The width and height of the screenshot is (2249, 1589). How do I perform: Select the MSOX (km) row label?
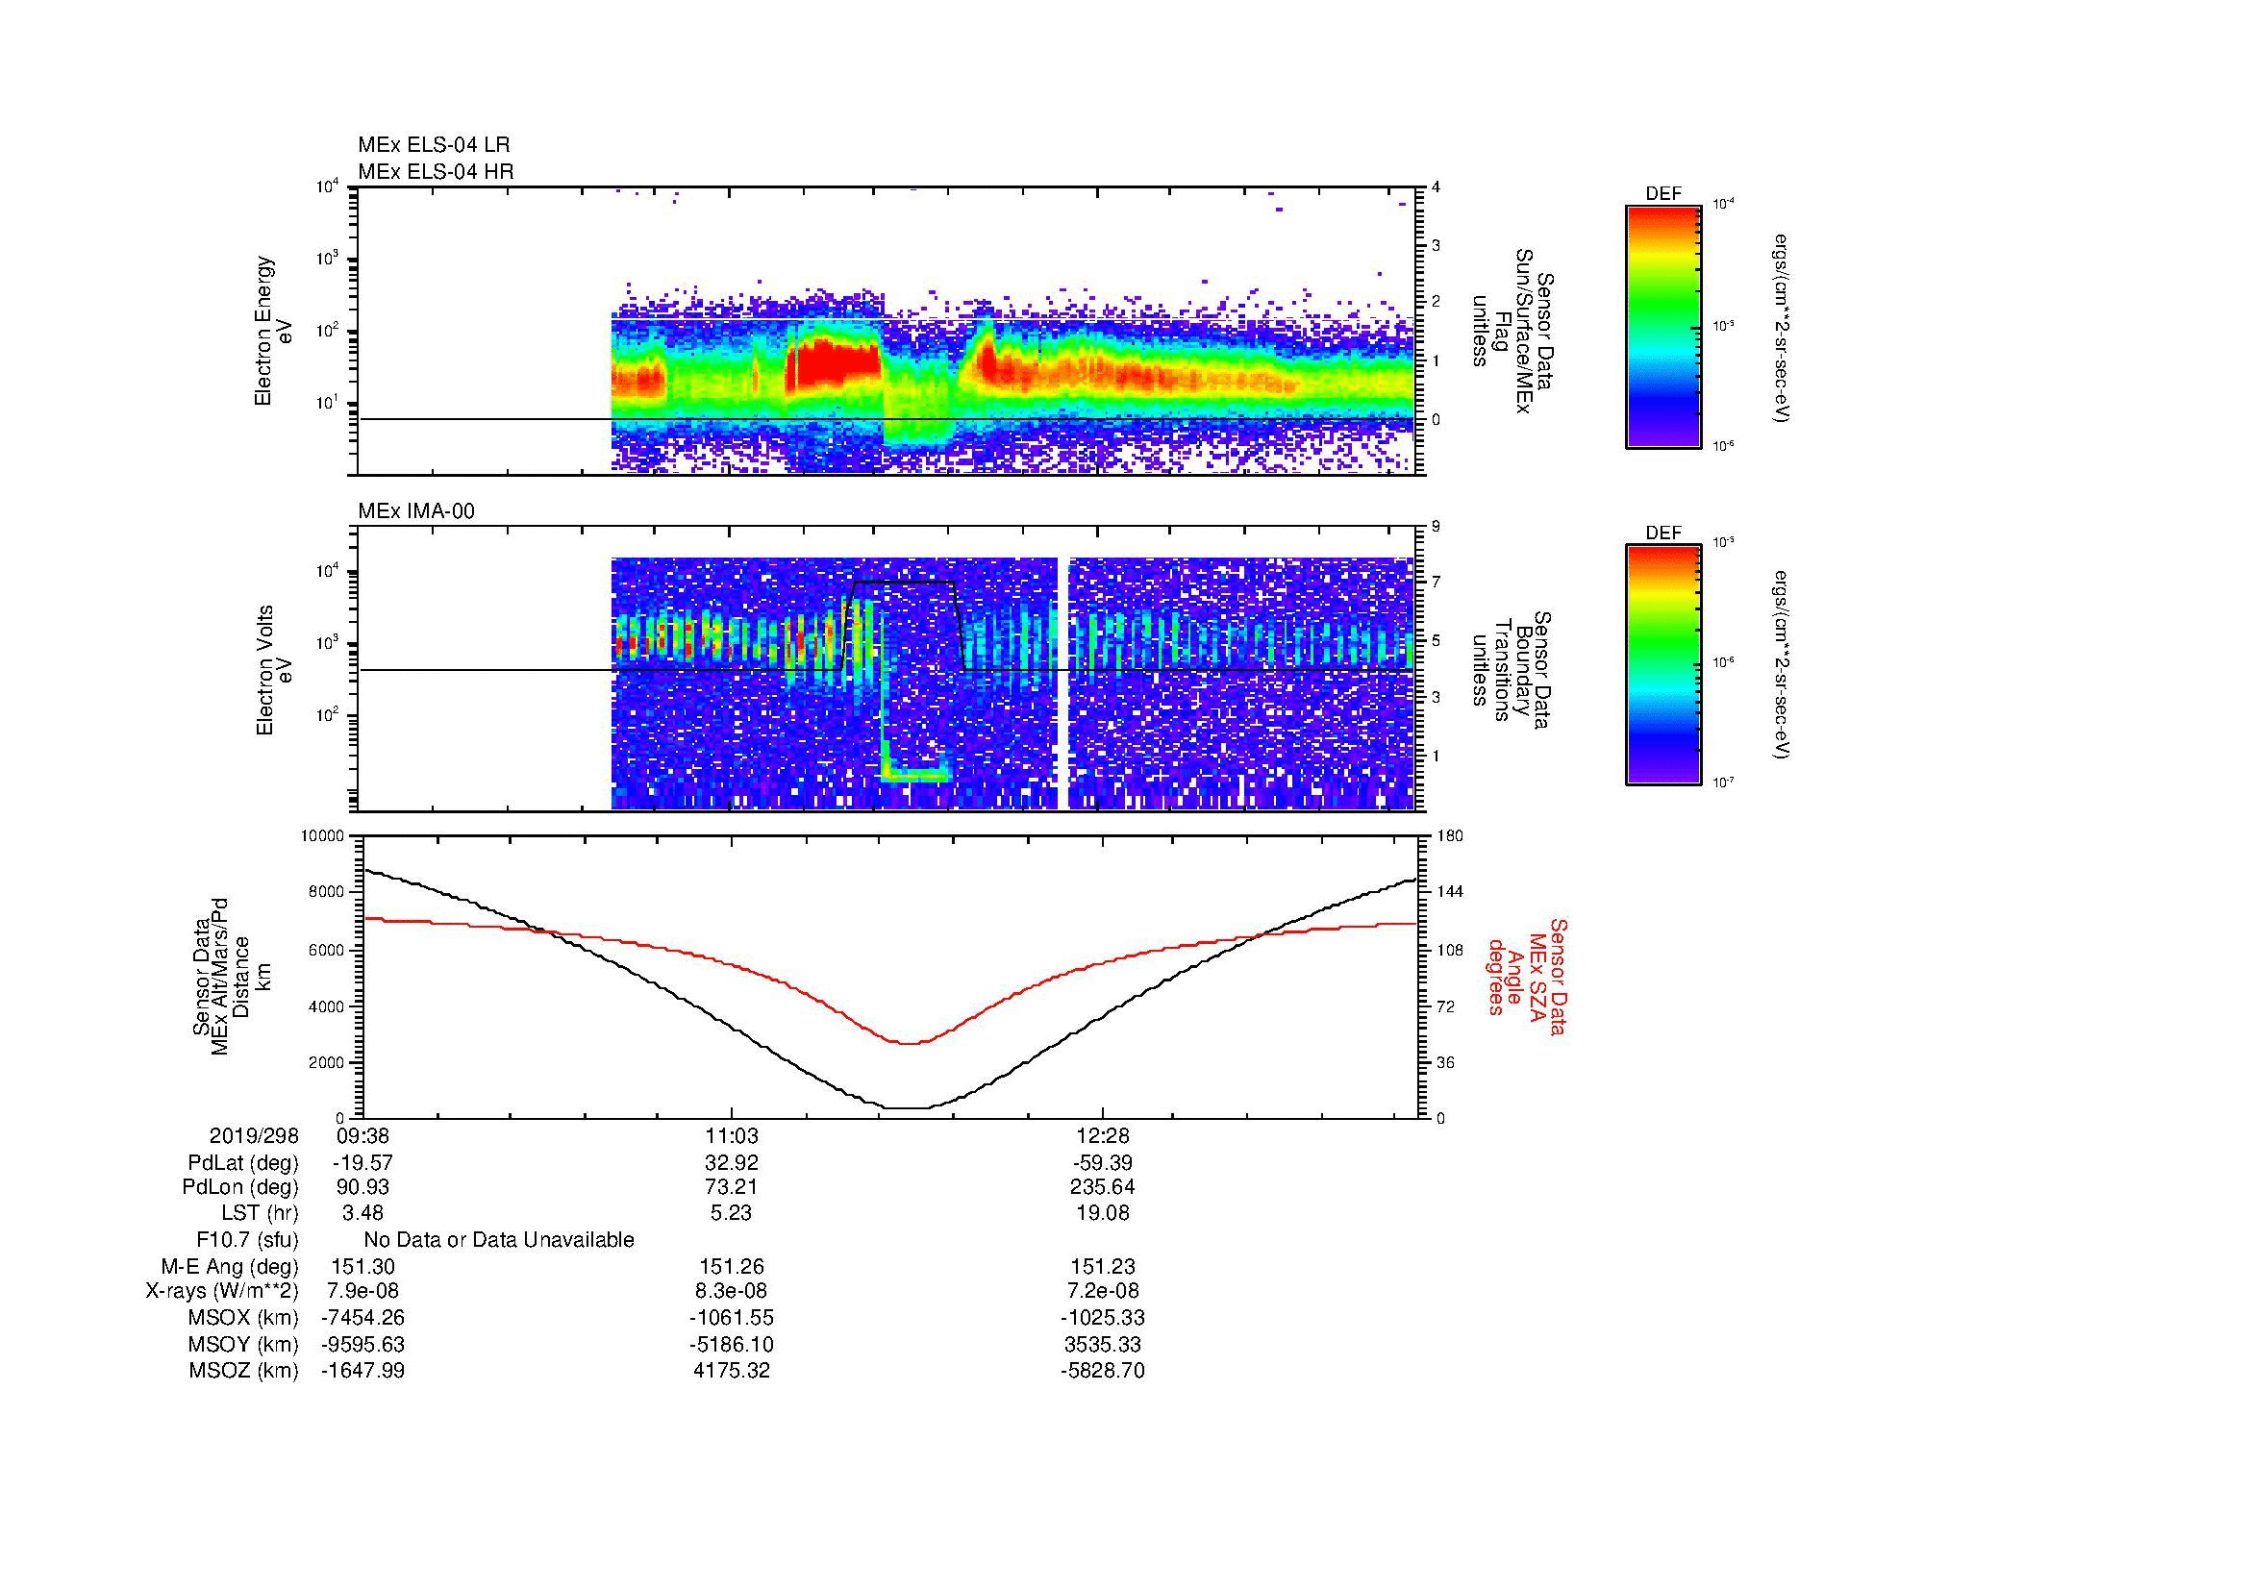pos(243,1318)
